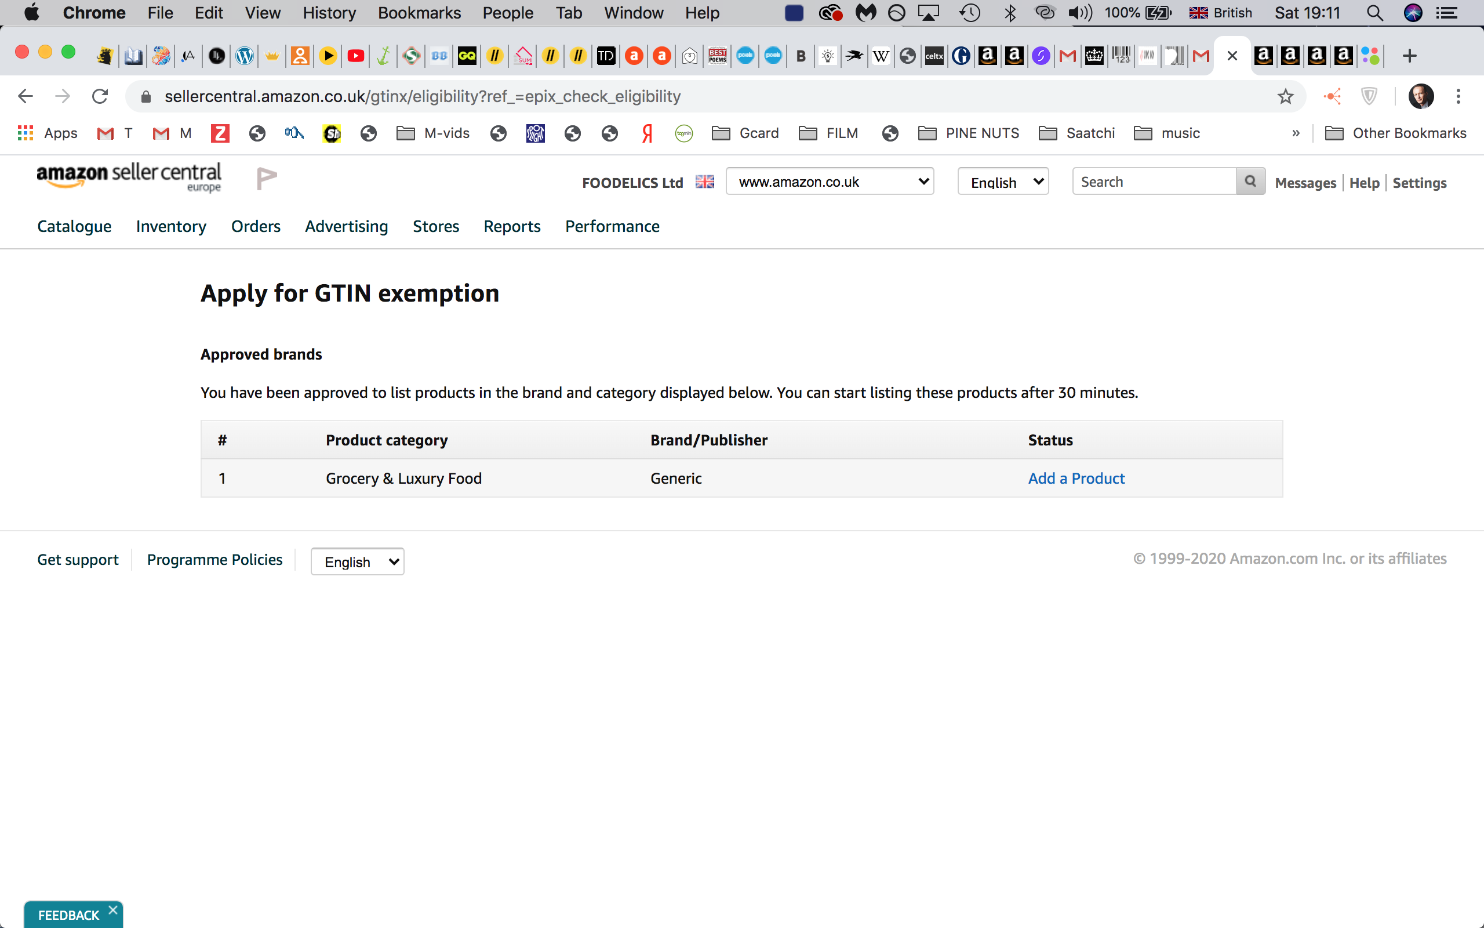
Task: Open Chrome's three-dot menu
Action: point(1458,96)
